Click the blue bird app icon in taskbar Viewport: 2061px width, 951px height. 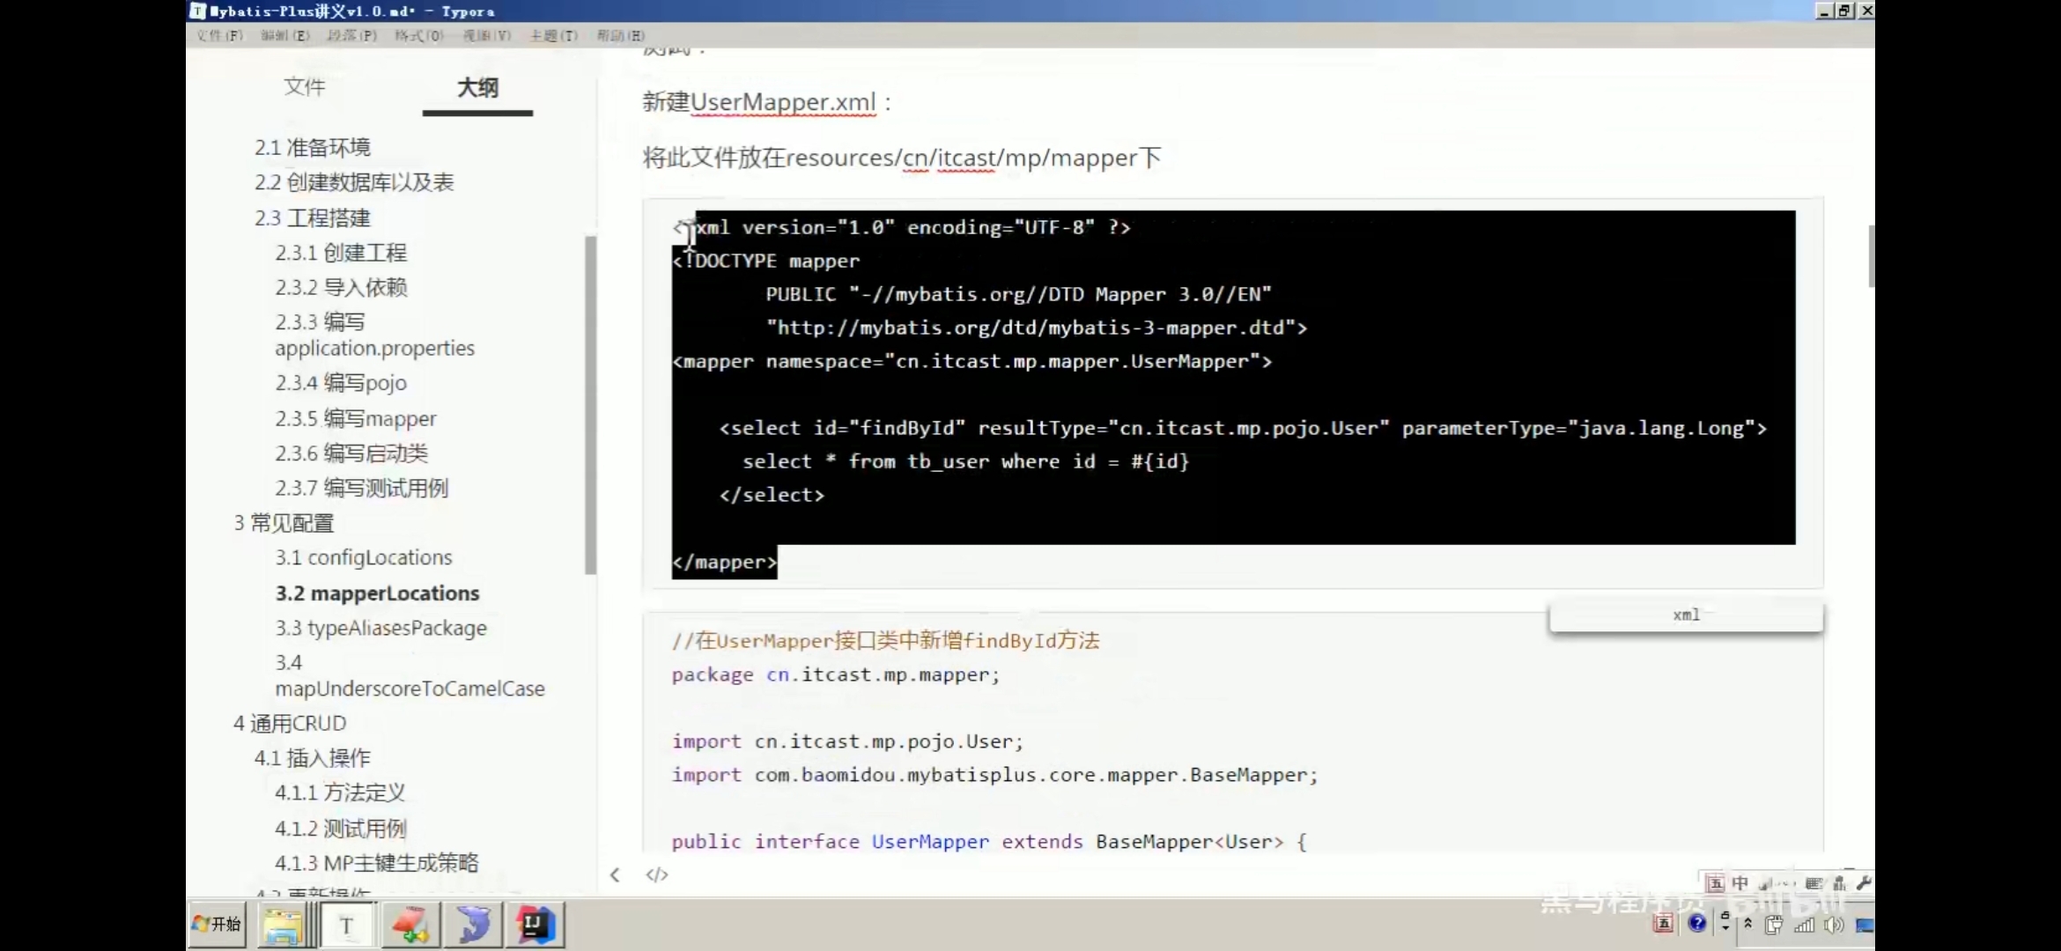(x=473, y=925)
